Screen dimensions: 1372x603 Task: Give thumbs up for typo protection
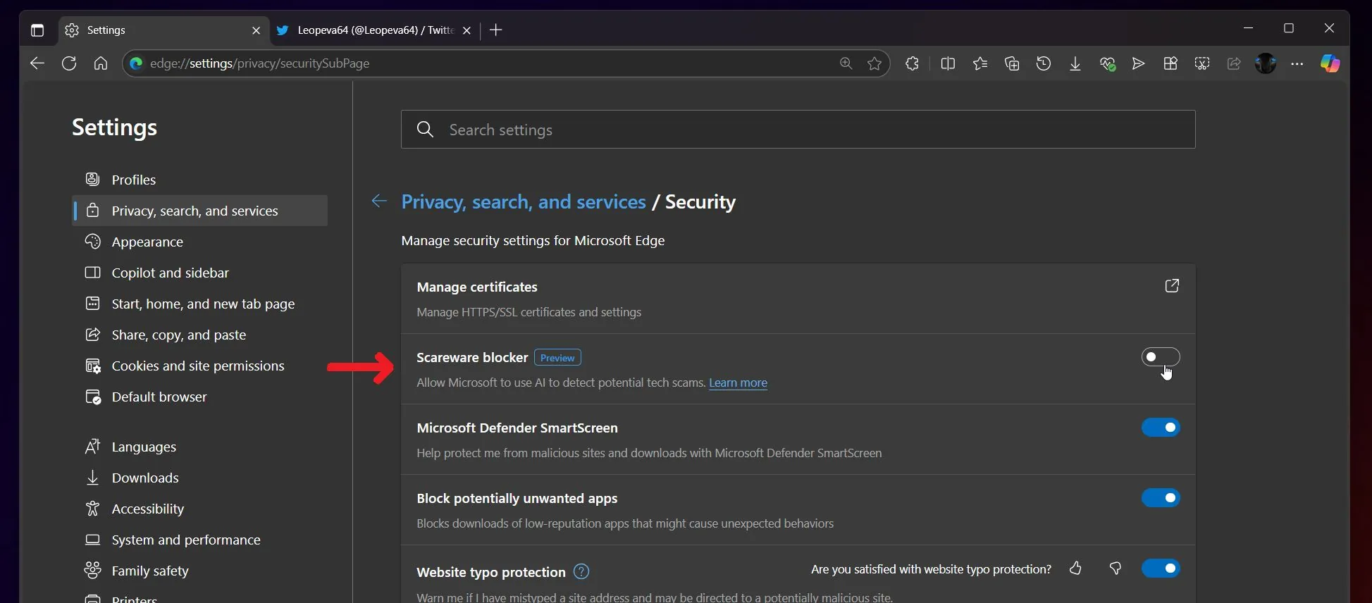coord(1075,568)
